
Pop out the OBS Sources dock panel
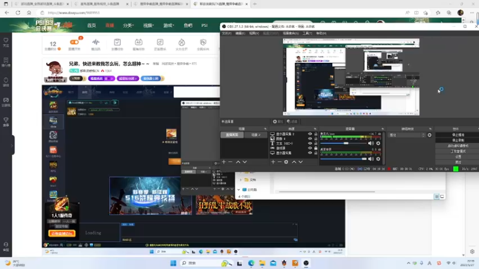click(315, 129)
